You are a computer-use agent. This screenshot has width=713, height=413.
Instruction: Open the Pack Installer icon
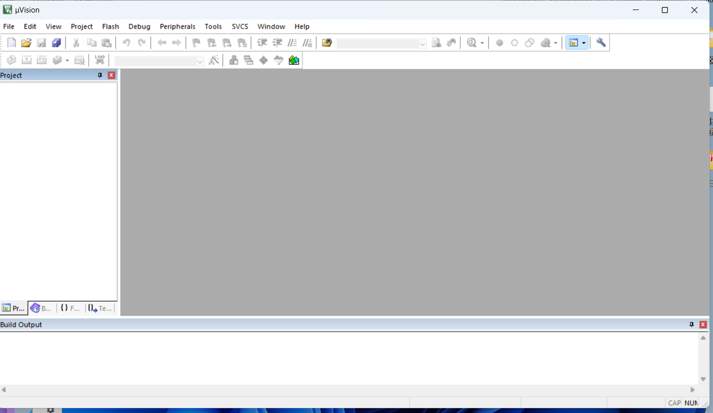coord(294,61)
